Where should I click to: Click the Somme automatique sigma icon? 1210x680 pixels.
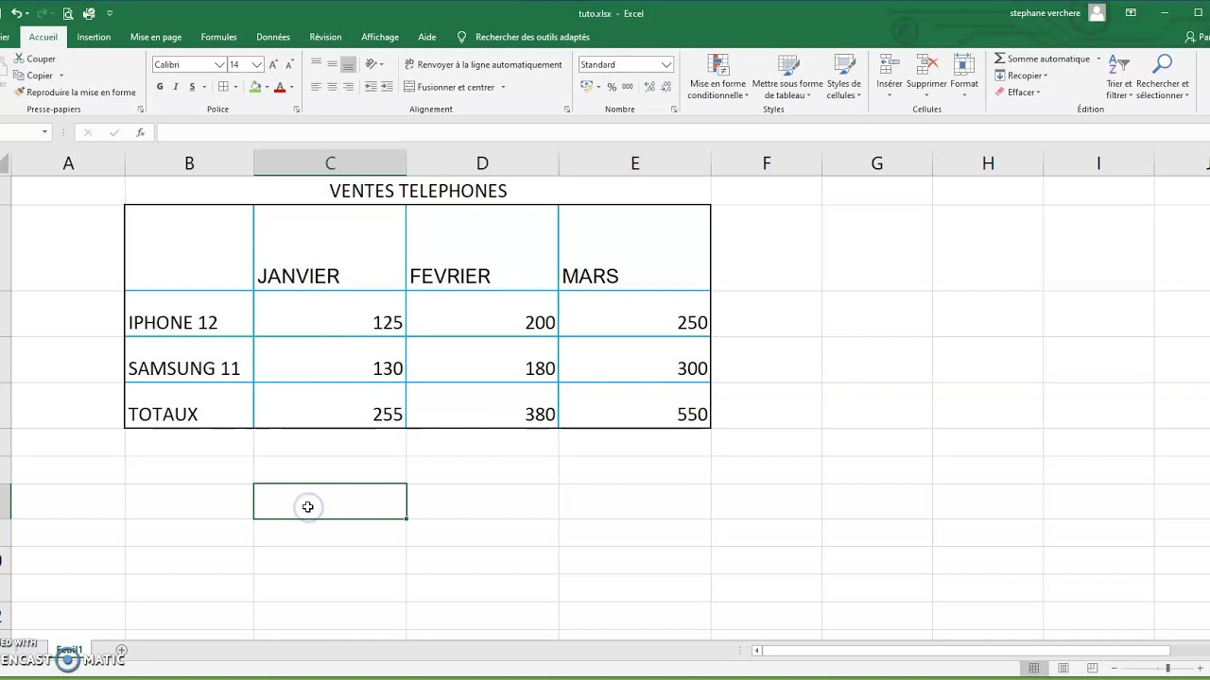coord(999,59)
